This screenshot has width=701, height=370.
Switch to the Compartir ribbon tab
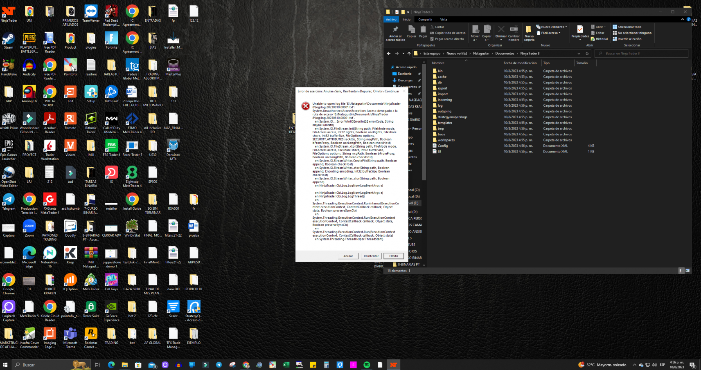click(425, 19)
